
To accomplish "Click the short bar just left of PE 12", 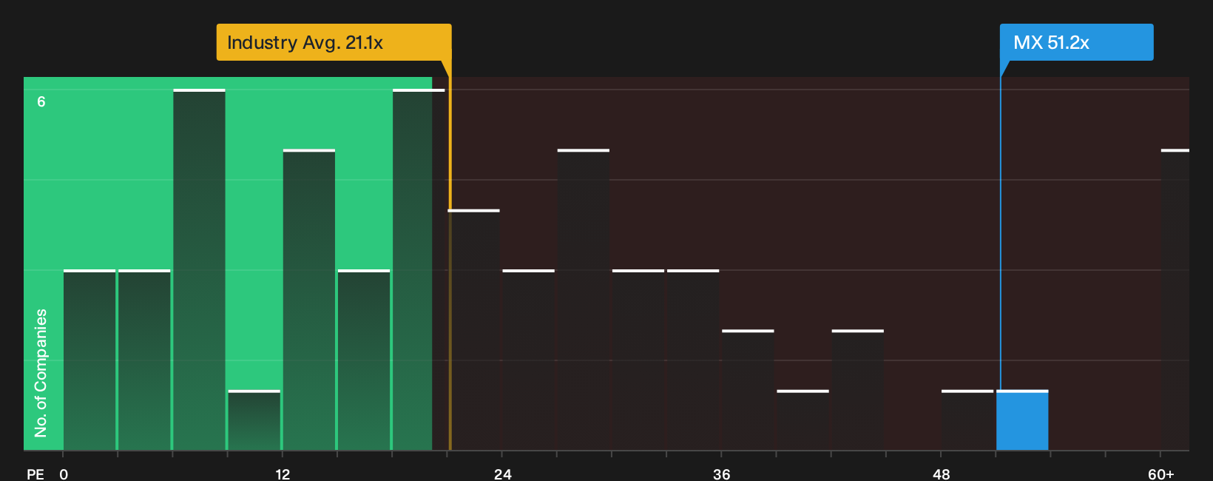I will point(254,420).
